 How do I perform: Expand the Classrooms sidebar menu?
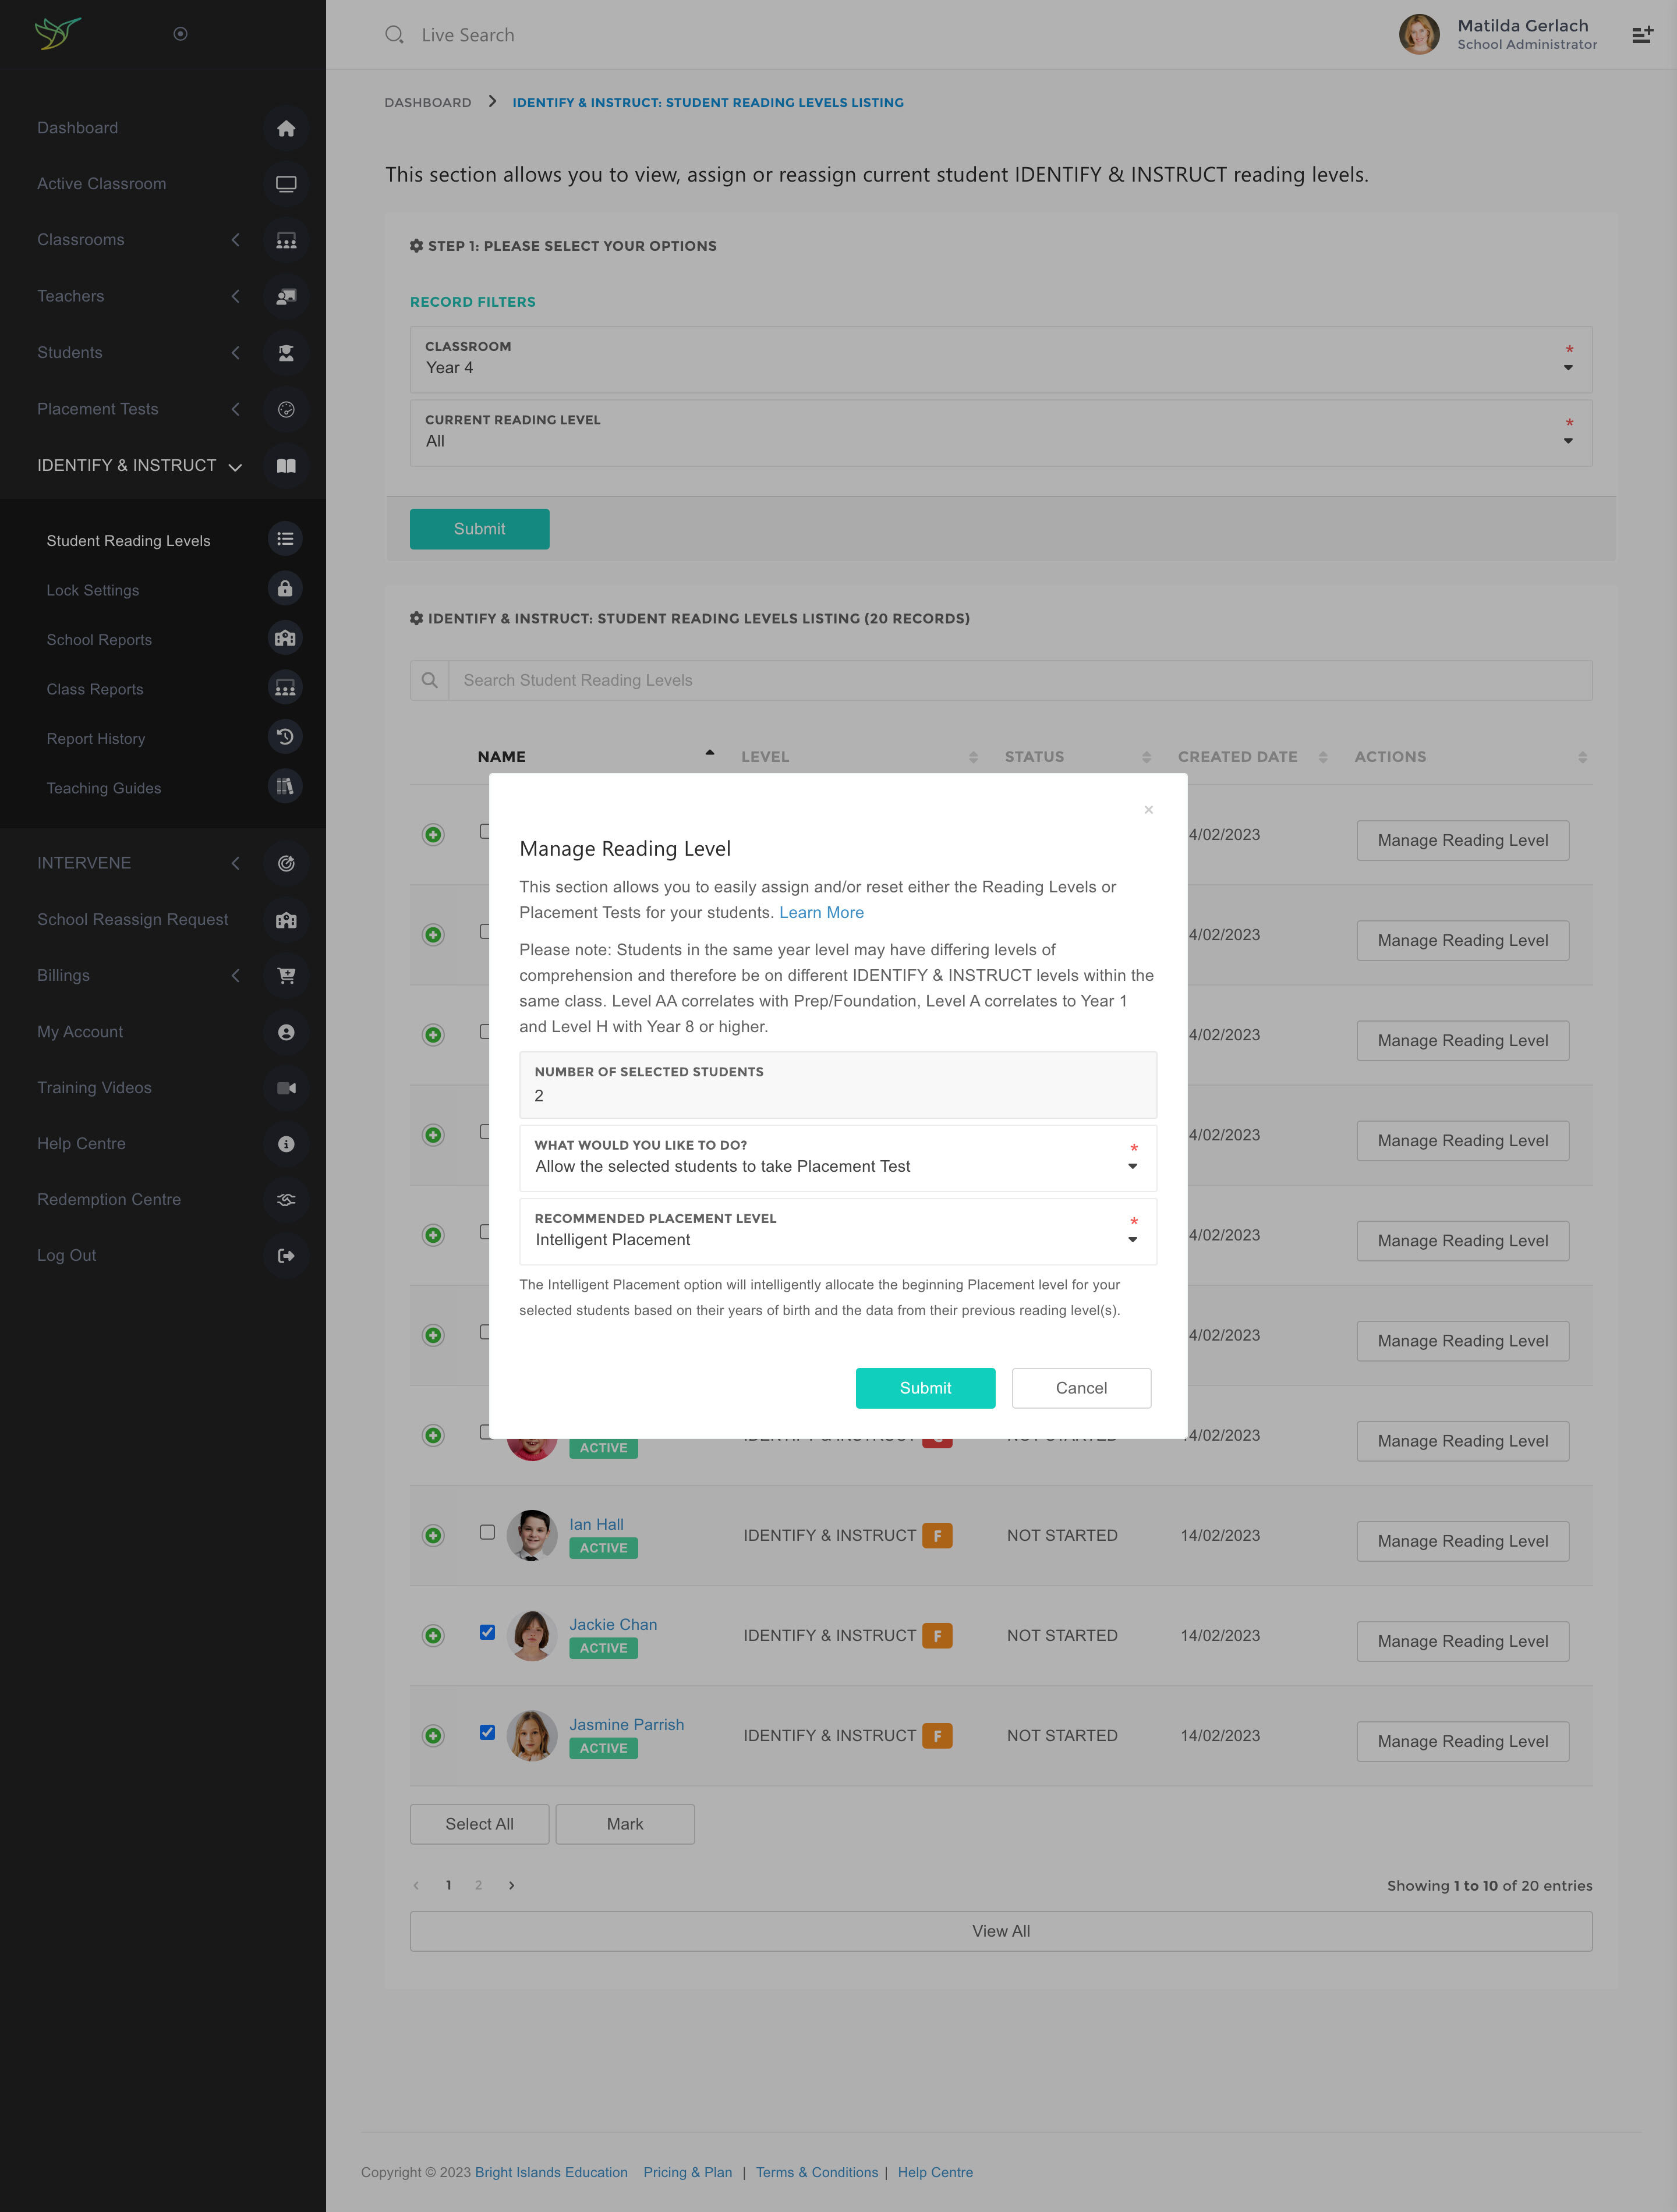click(81, 240)
